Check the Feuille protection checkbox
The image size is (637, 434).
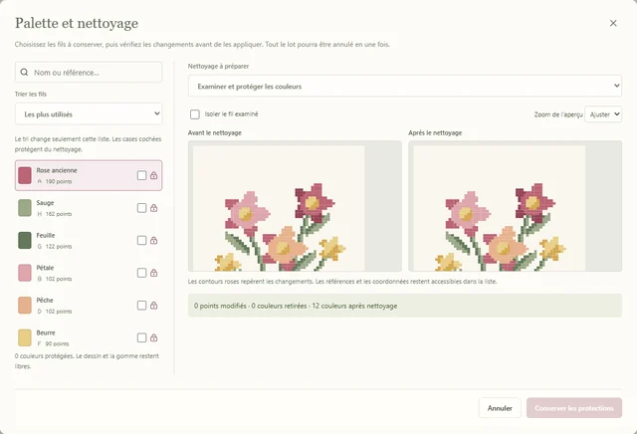(141, 241)
